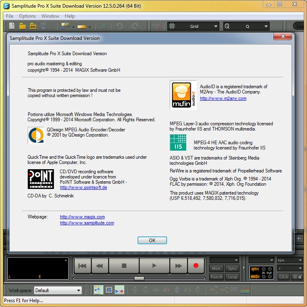Jump to start with the skip-back transport button
The image size is (307, 307).
click(x=82, y=266)
